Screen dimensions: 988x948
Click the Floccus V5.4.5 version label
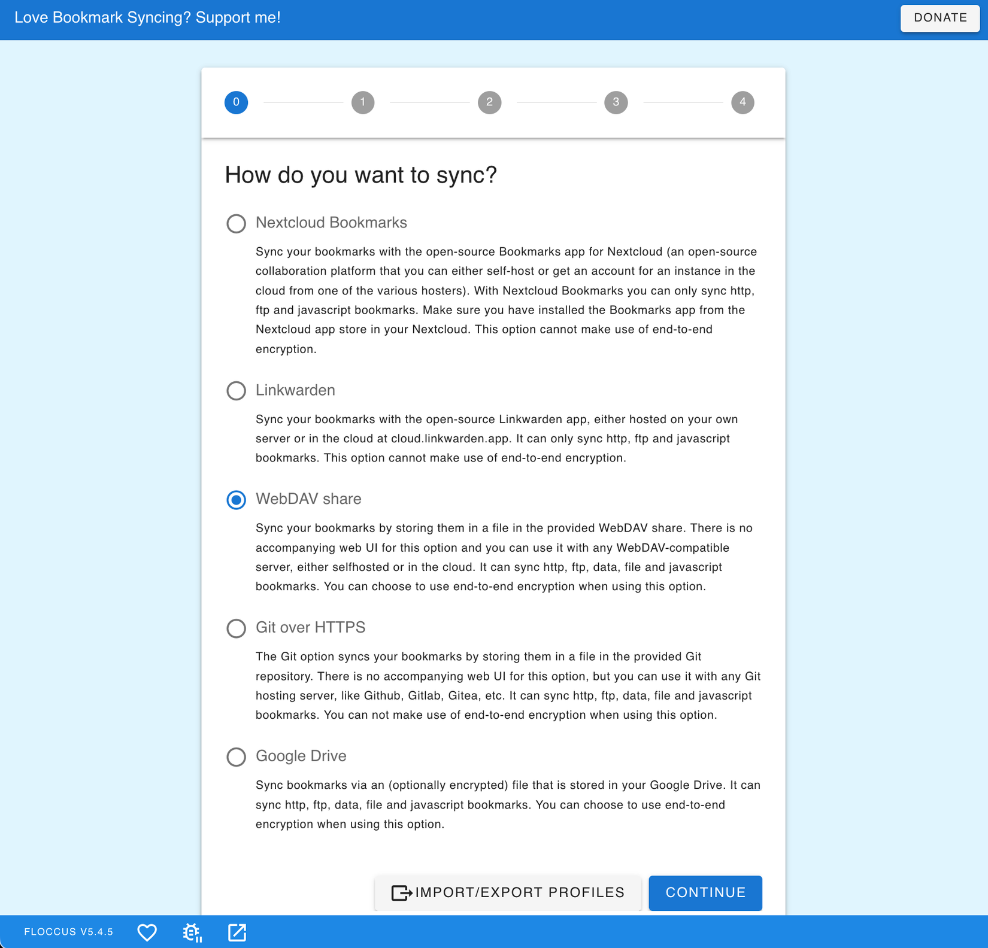click(x=68, y=932)
